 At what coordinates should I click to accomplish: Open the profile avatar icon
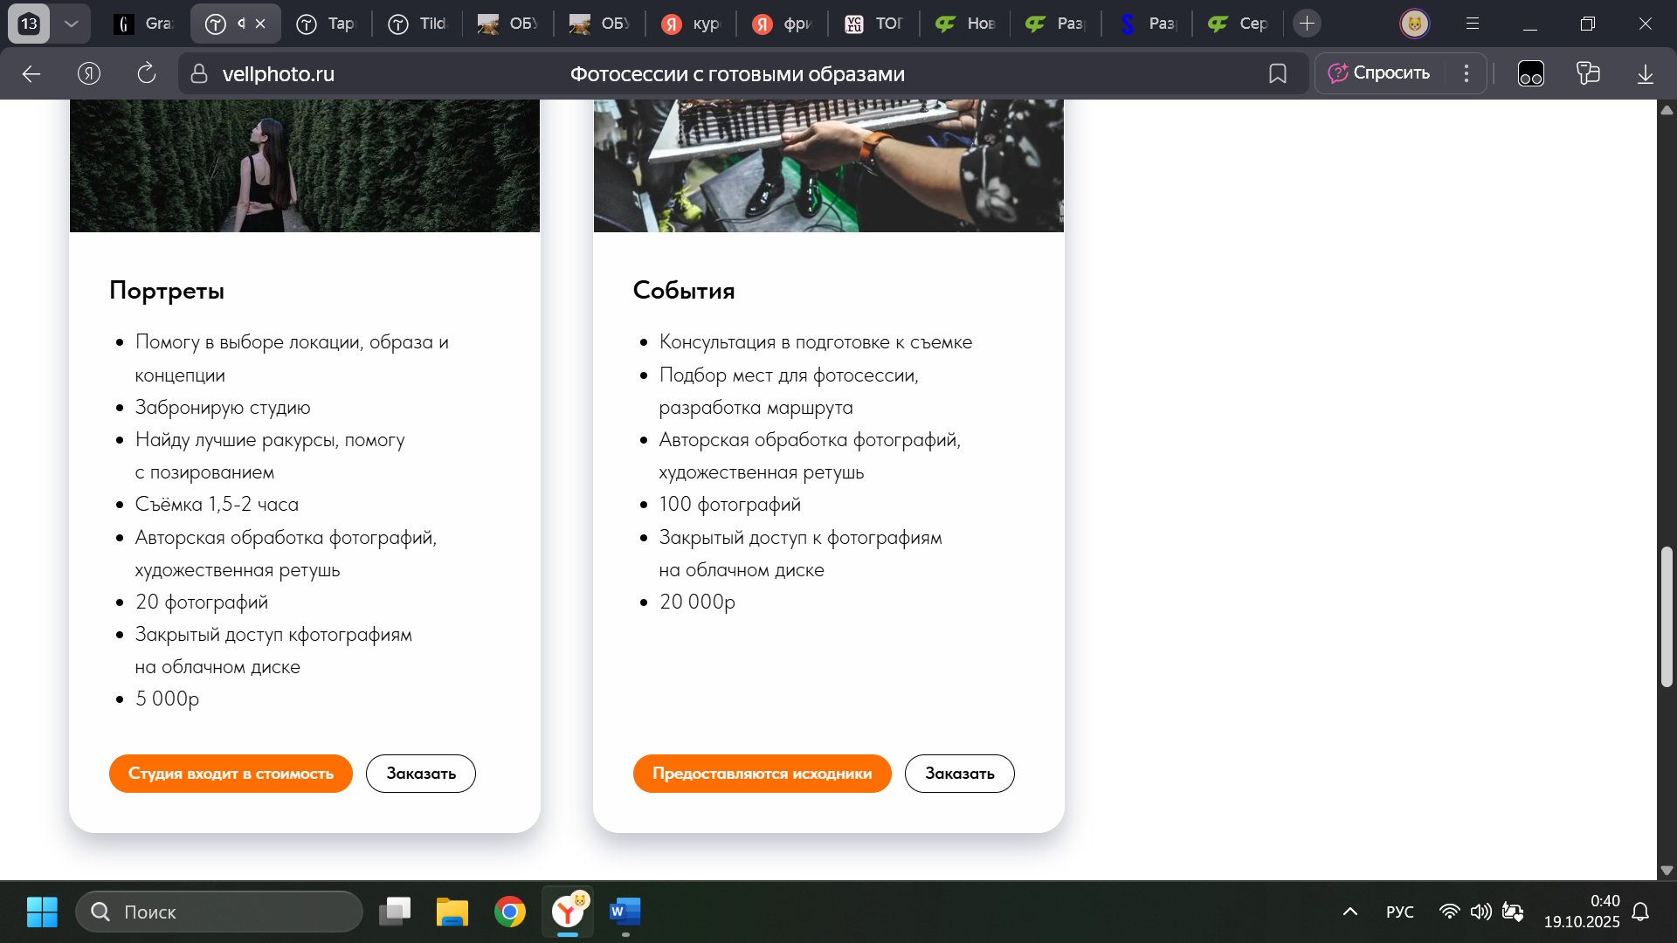[1414, 24]
